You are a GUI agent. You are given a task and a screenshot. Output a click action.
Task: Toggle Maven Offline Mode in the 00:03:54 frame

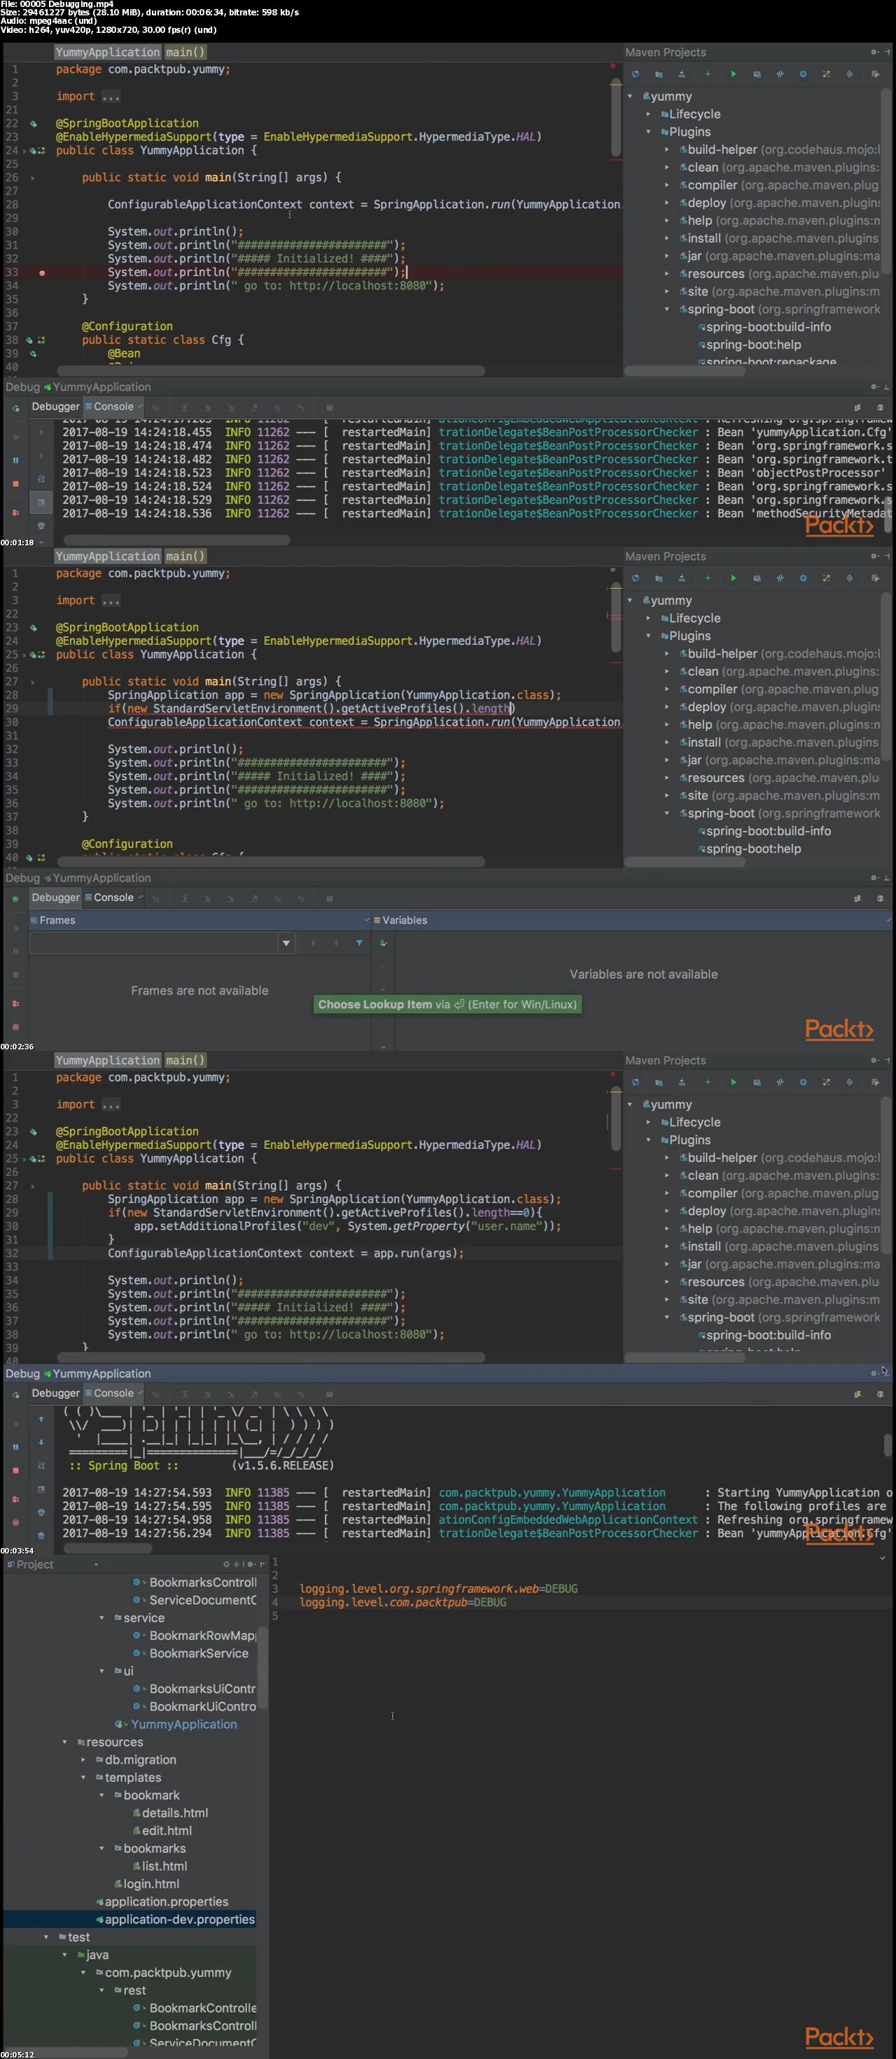point(780,1082)
